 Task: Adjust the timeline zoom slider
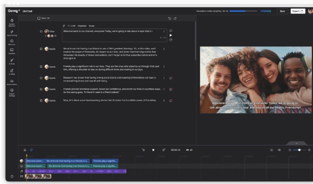pyautogui.click(x=299, y=150)
